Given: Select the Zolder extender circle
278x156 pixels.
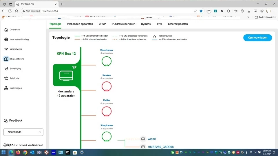Looking at the screenshot, I should 107,112.
